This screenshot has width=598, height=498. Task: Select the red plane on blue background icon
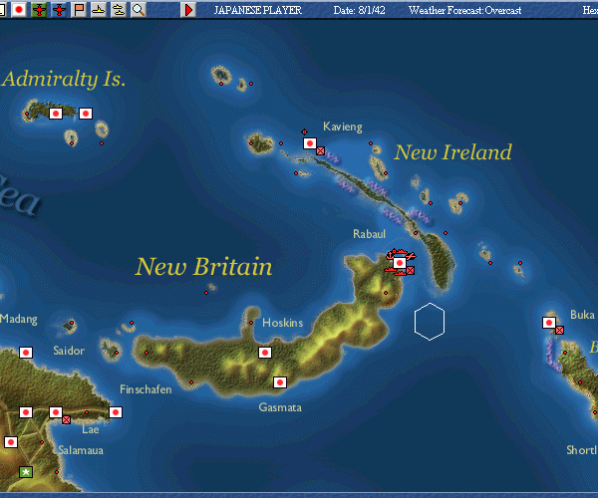[59, 10]
